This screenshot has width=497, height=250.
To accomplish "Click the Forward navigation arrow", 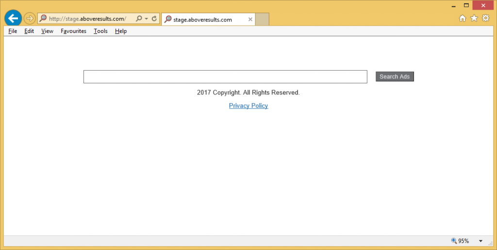I will click(x=30, y=18).
